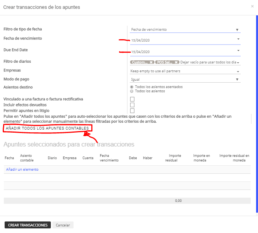The width and height of the screenshot is (258, 233).
Task: Cancel the dialog with Cancelar
Action: pos(63,225)
